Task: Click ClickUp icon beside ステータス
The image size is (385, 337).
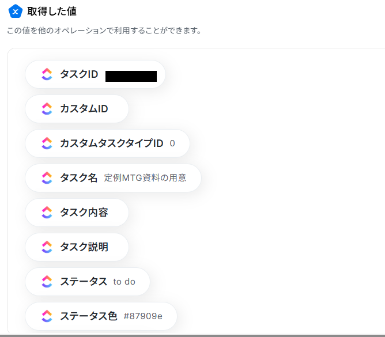Action: pos(47,282)
